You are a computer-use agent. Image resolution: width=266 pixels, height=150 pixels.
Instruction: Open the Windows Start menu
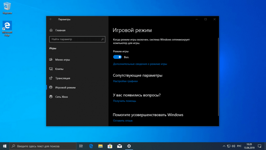pyautogui.click(x=4, y=146)
